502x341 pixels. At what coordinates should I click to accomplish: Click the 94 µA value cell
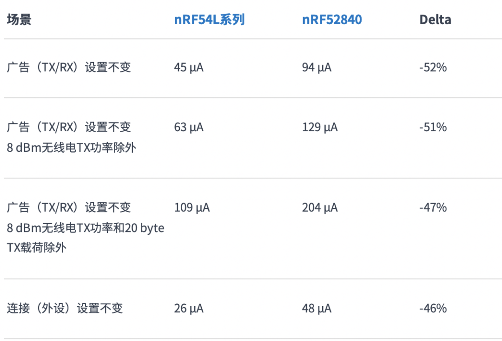[317, 68]
